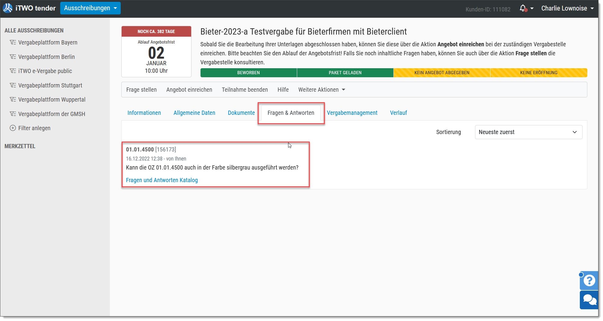Click the KEIN ANGEBOT ABGEGEBEN status segment
Image resolution: width=603 pixels, height=321 pixels.
[x=442, y=73]
